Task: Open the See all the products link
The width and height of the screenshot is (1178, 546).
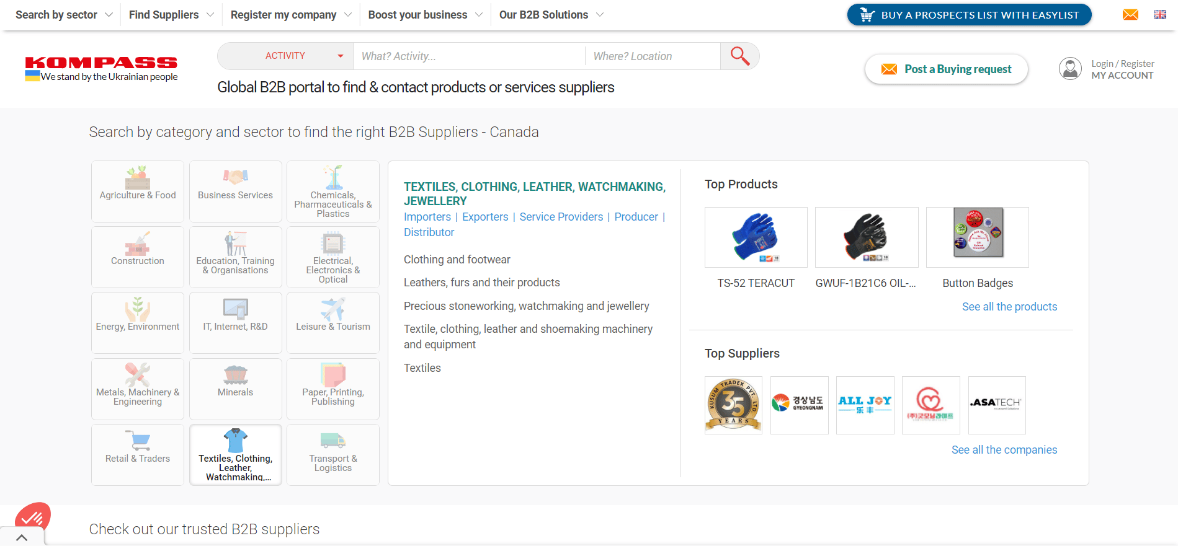Action: pyautogui.click(x=1009, y=307)
